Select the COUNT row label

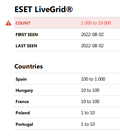click(23, 23)
